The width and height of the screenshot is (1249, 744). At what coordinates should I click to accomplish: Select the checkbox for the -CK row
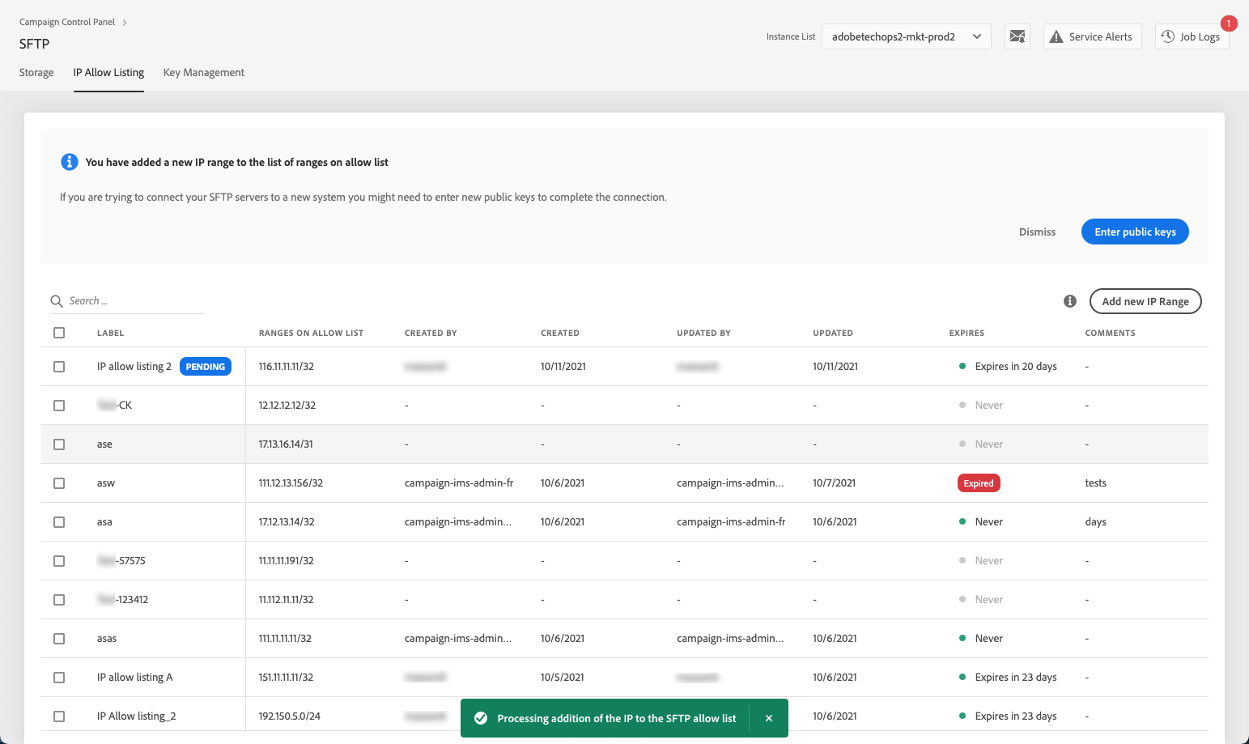pos(59,406)
